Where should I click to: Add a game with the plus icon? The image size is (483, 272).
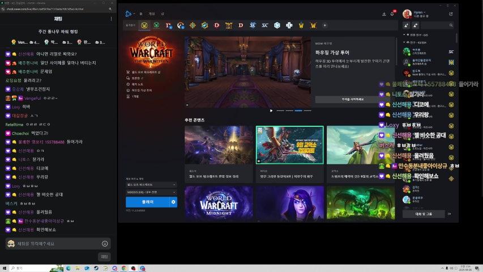[324, 25]
